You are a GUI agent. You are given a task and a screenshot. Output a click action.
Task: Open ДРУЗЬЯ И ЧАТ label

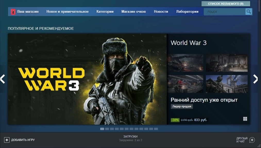pyautogui.click(x=242, y=140)
